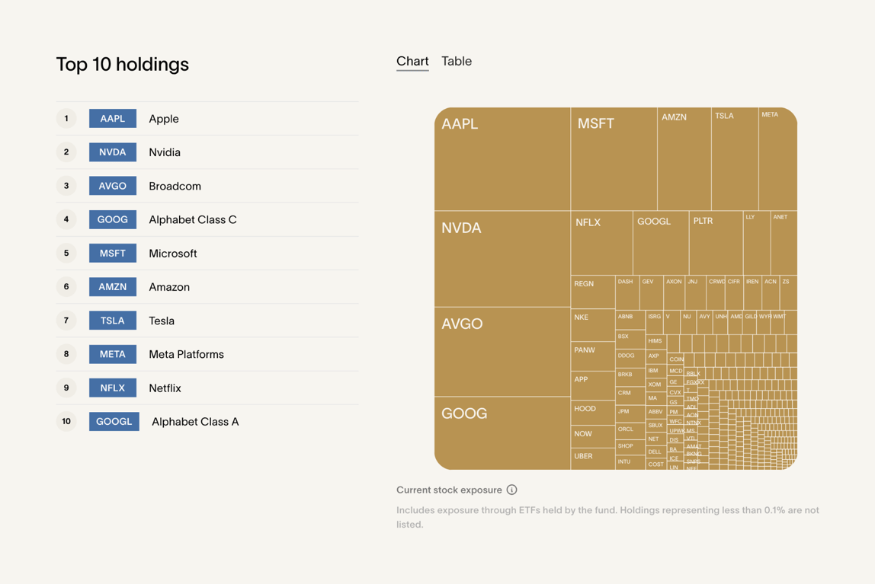The height and width of the screenshot is (584, 875).
Task: Click the CRM tile in the treemap
Action: [630, 396]
